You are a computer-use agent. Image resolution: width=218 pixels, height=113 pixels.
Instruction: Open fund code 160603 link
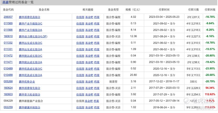coord(8,94)
